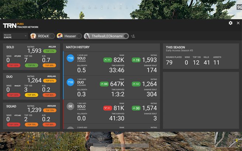This screenshot has width=242, height=151.
Task: Remove TheRealLEOkonami with its x icon
Action: coord(126,36)
